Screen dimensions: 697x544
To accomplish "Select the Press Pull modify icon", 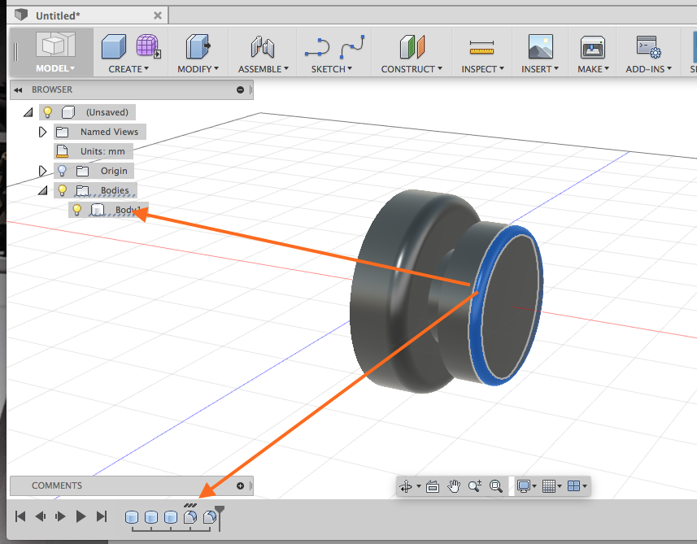I will pos(198,46).
